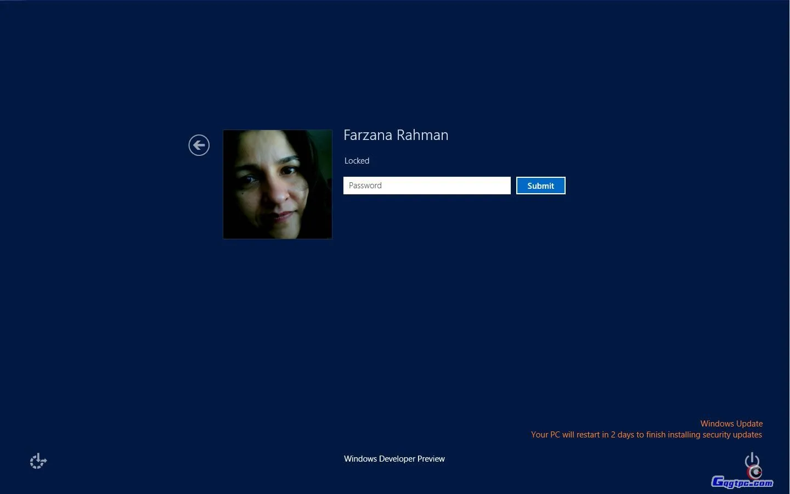The image size is (790, 494).
Task: Click the Gogtpc.com watermark logo
Action: [741, 483]
